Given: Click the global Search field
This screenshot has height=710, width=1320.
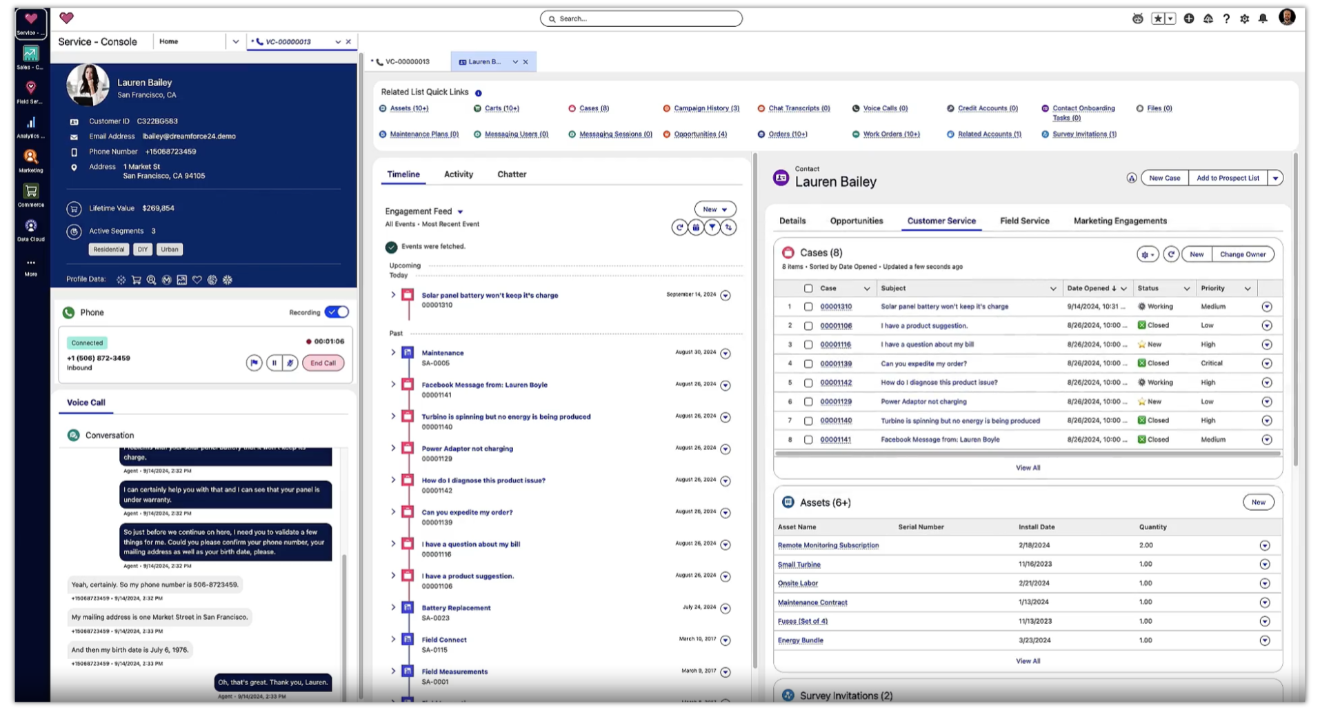Looking at the screenshot, I should [641, 19].
